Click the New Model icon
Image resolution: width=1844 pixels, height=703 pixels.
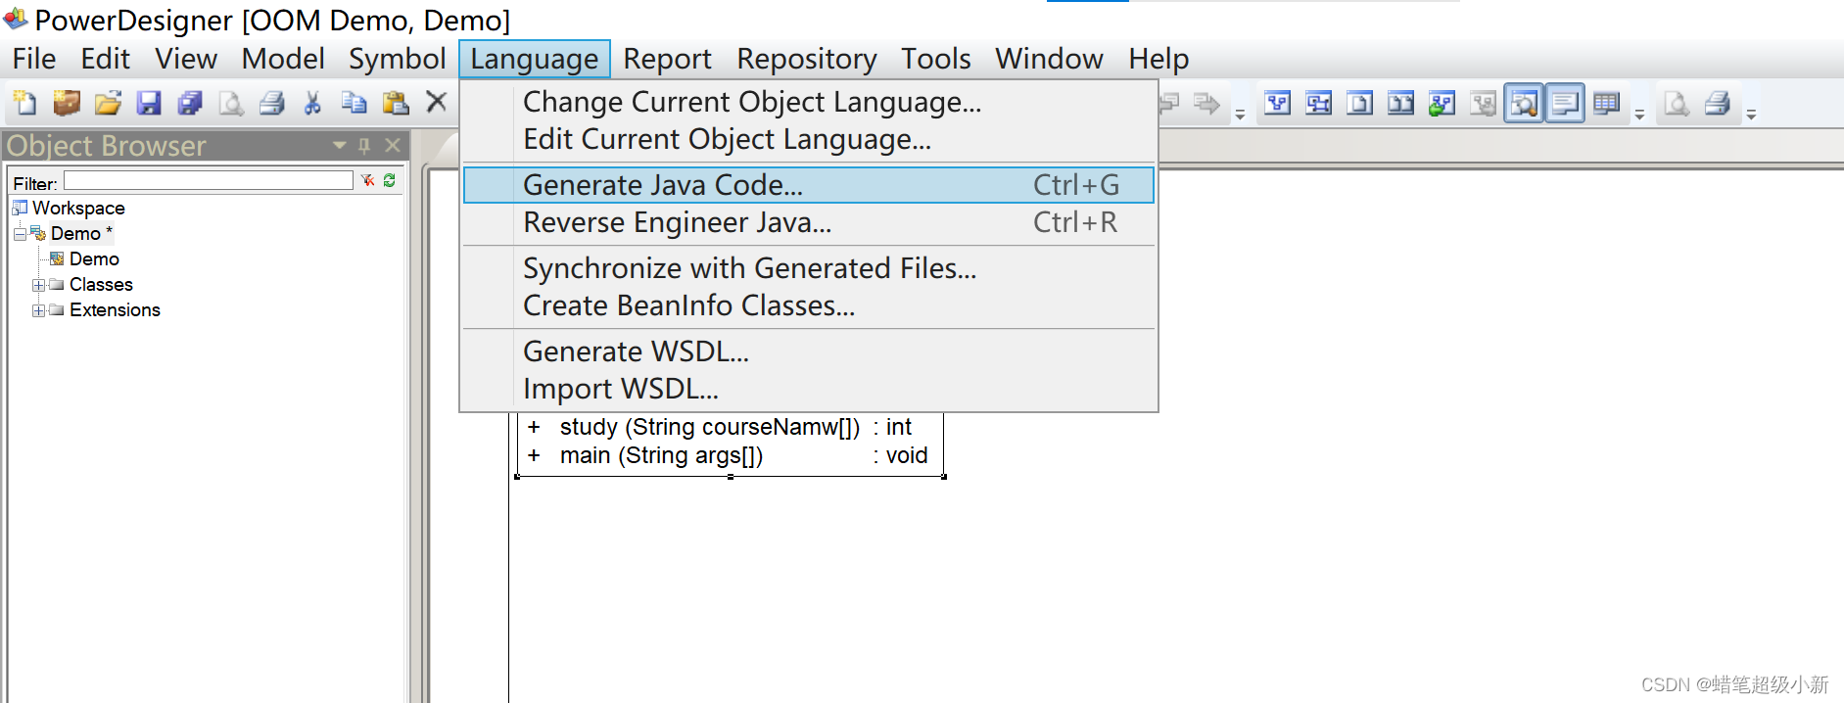[x=24, y=103]
